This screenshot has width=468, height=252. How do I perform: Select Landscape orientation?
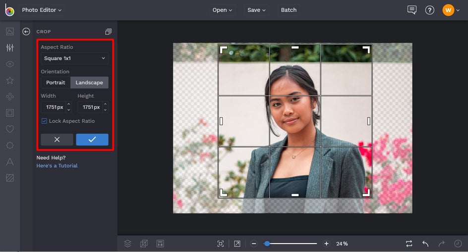point(89,83)
